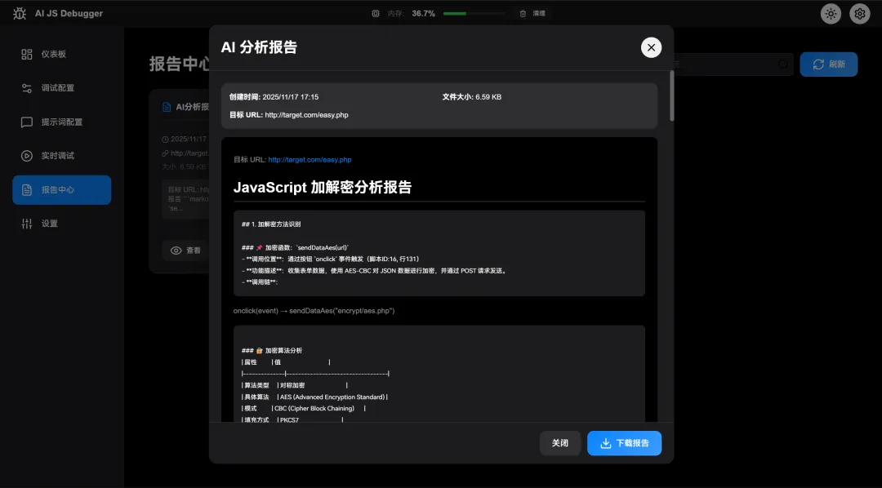Click the search magnifier icon behind dialog
882x488 pixels.
(x=782, y=64)
